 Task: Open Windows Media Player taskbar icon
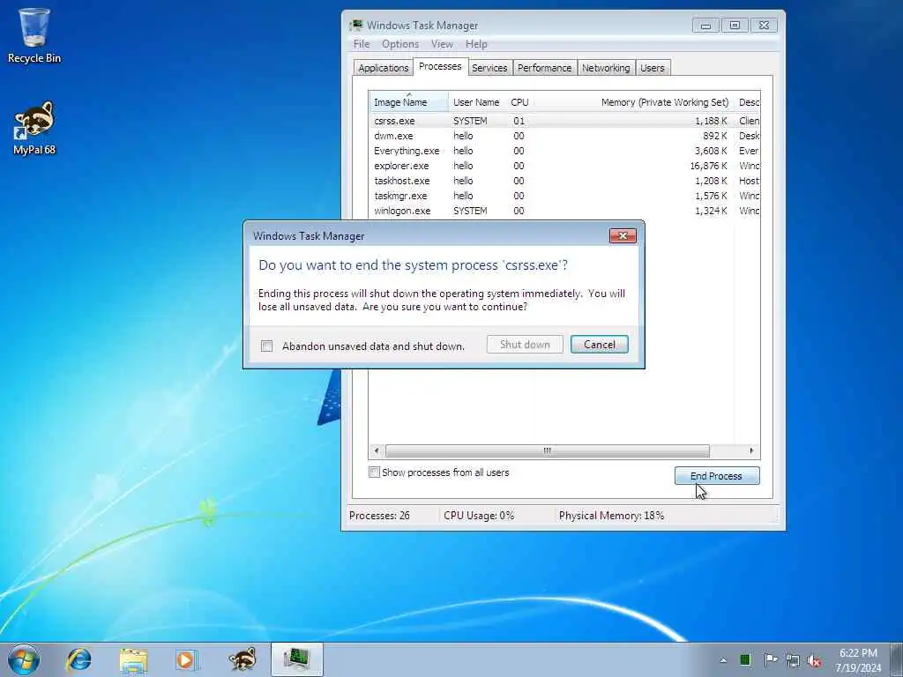pos(187,659)
